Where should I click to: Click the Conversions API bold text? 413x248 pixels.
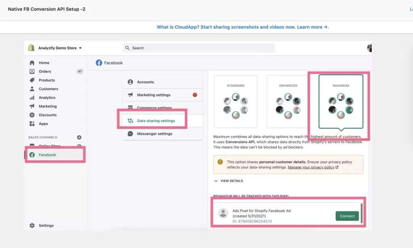(240, 142)
